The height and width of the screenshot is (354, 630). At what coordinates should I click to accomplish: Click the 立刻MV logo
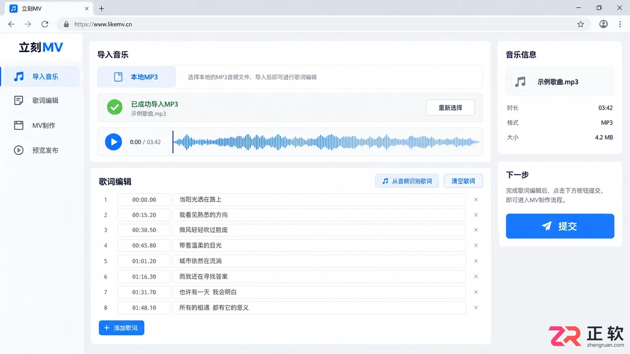tap(41, 47)
